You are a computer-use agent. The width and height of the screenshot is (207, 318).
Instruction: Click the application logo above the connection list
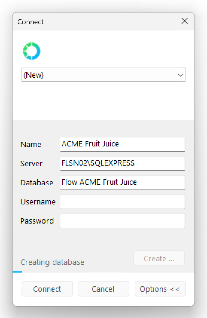click(x=31, y=51)
